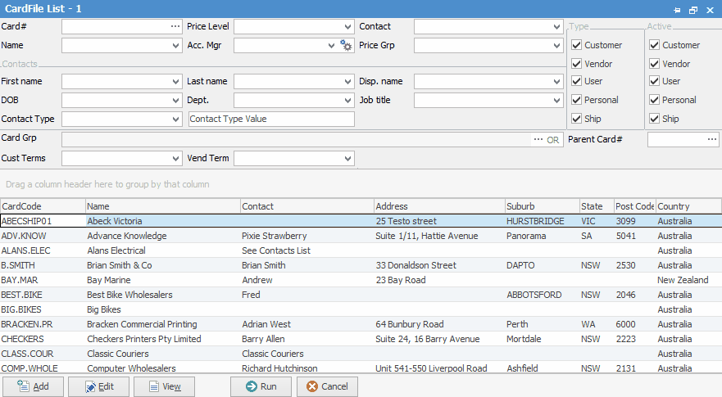Click the Edit button
The image size is (722, 397).
99,386
